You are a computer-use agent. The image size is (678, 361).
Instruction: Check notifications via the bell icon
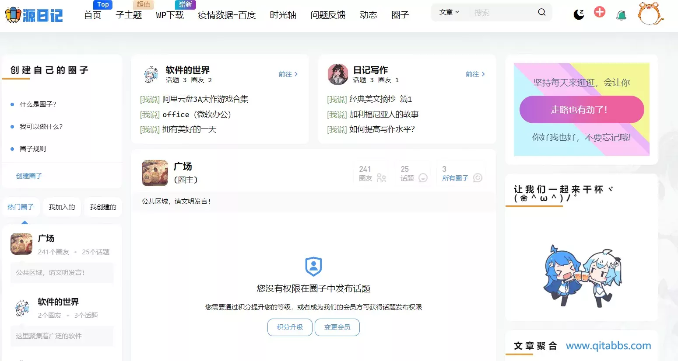(x=621, y=14)
